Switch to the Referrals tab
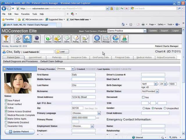The width and height of the screenshot is (186, 140). (x=57, y=57)
